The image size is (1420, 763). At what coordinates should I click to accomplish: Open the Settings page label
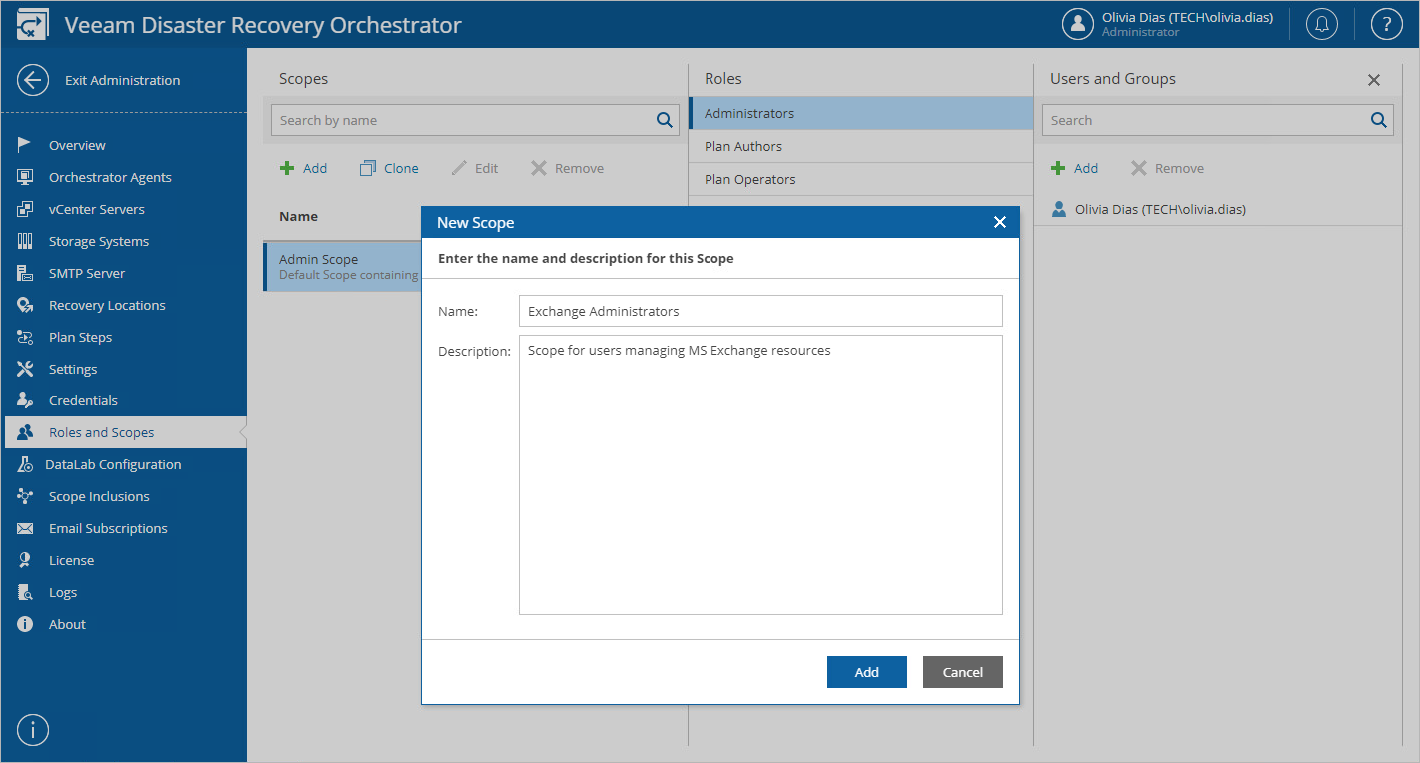(73, 369)
